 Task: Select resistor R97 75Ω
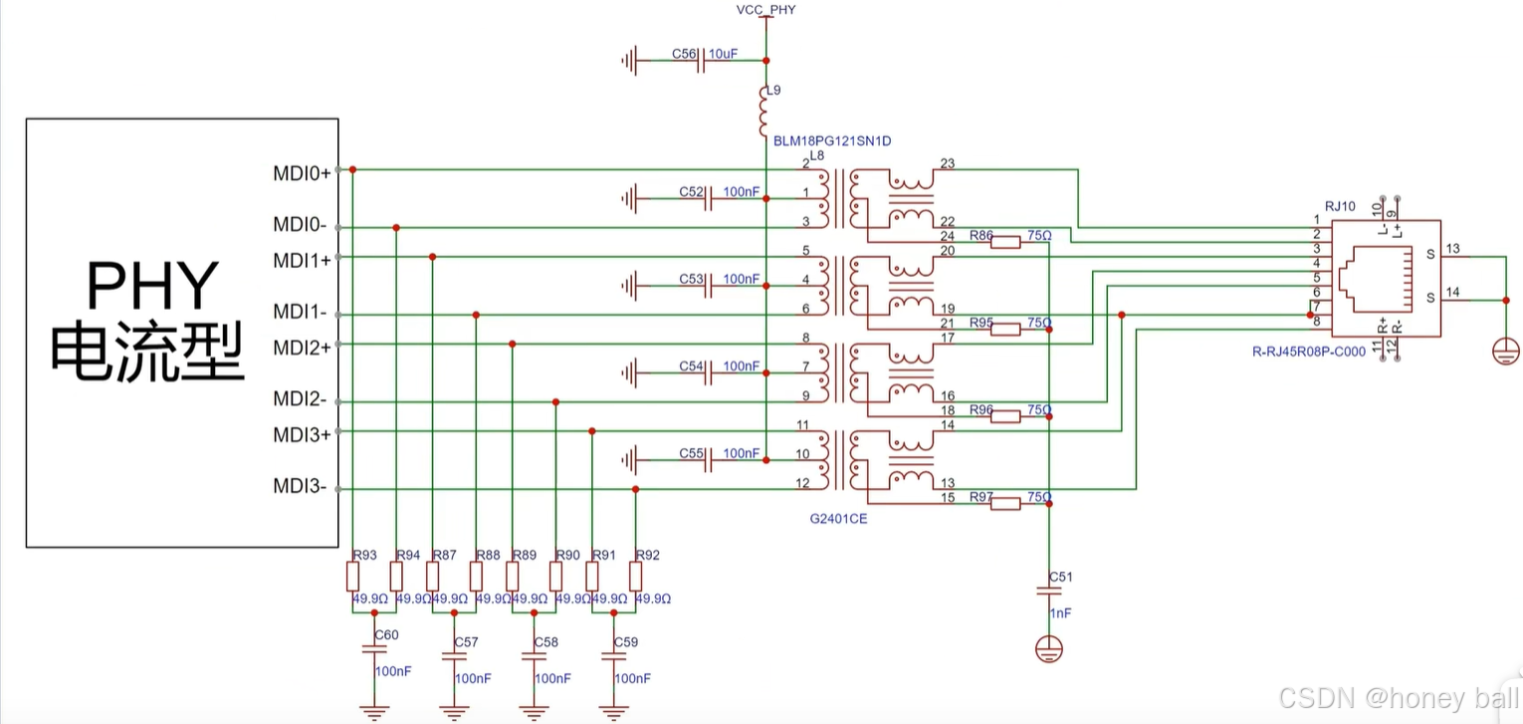pos(1003,503)
